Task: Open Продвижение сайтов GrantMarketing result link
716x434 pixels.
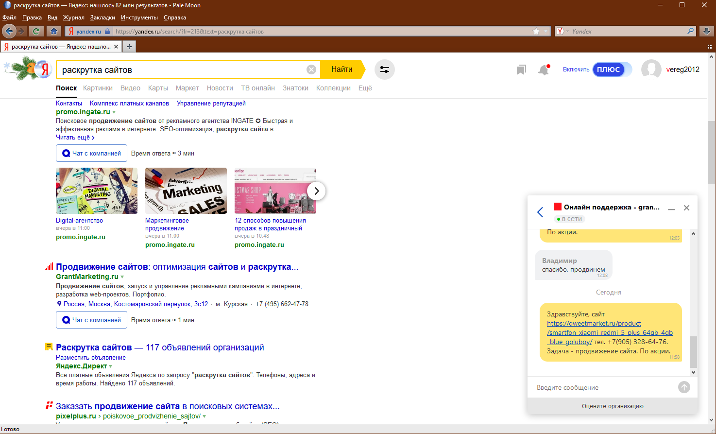Action: click(177, 267)
